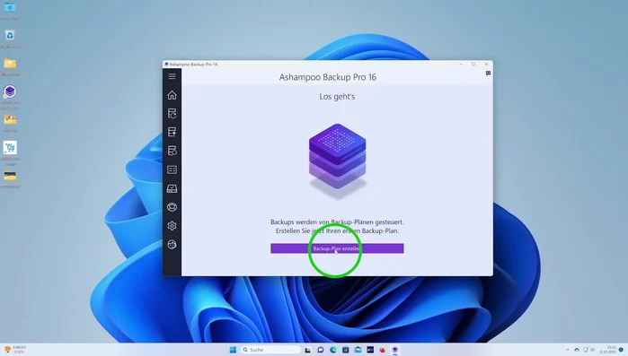Click the OneDrive cloud tray icon

click(577, 350)
